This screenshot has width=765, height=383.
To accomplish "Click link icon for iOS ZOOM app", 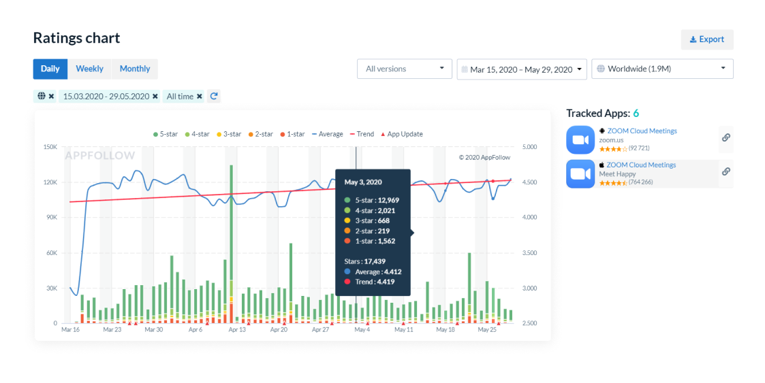I will (725, 171).
